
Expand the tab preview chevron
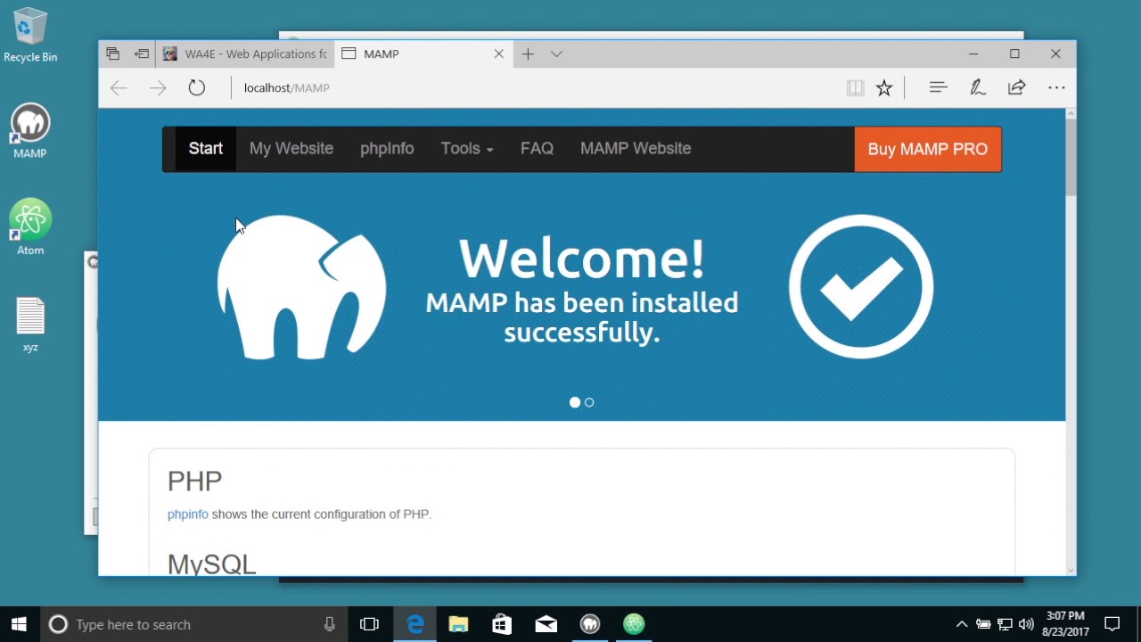(x=556, y=54)
